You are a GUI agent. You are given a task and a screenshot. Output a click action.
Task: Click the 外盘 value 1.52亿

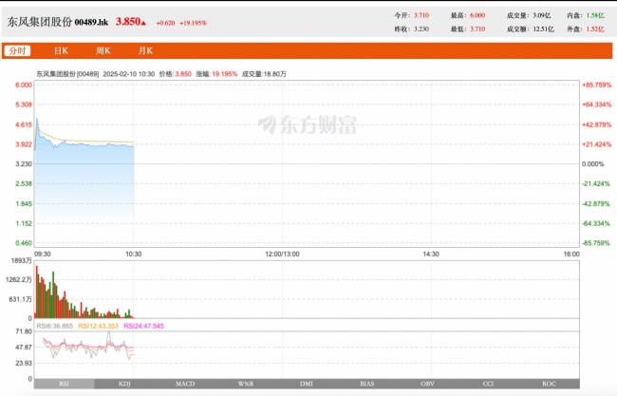(x=595, y=29)
